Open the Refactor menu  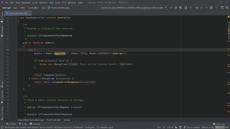[43, 3]
